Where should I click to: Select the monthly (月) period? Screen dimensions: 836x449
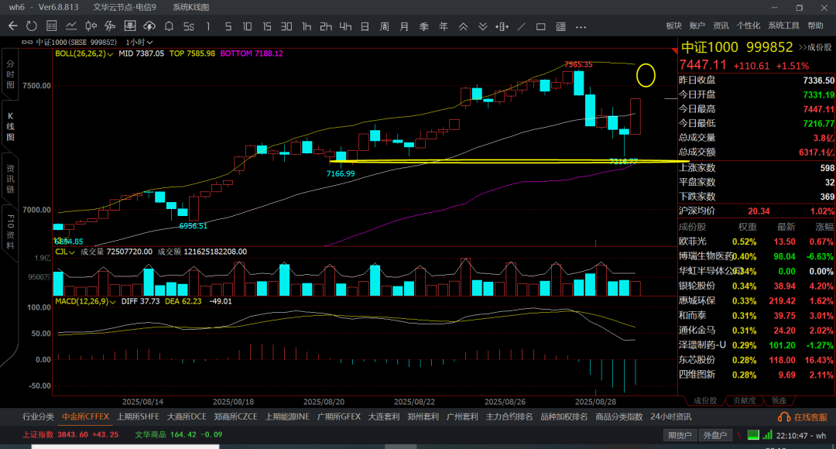[404, 26]
